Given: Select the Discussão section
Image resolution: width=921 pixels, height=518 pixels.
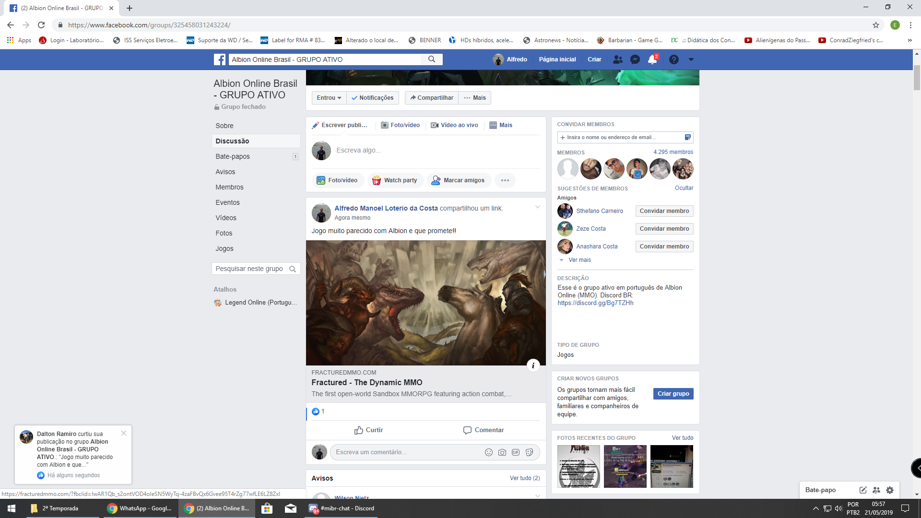Looking at the screenshot, I should [256, 141].
